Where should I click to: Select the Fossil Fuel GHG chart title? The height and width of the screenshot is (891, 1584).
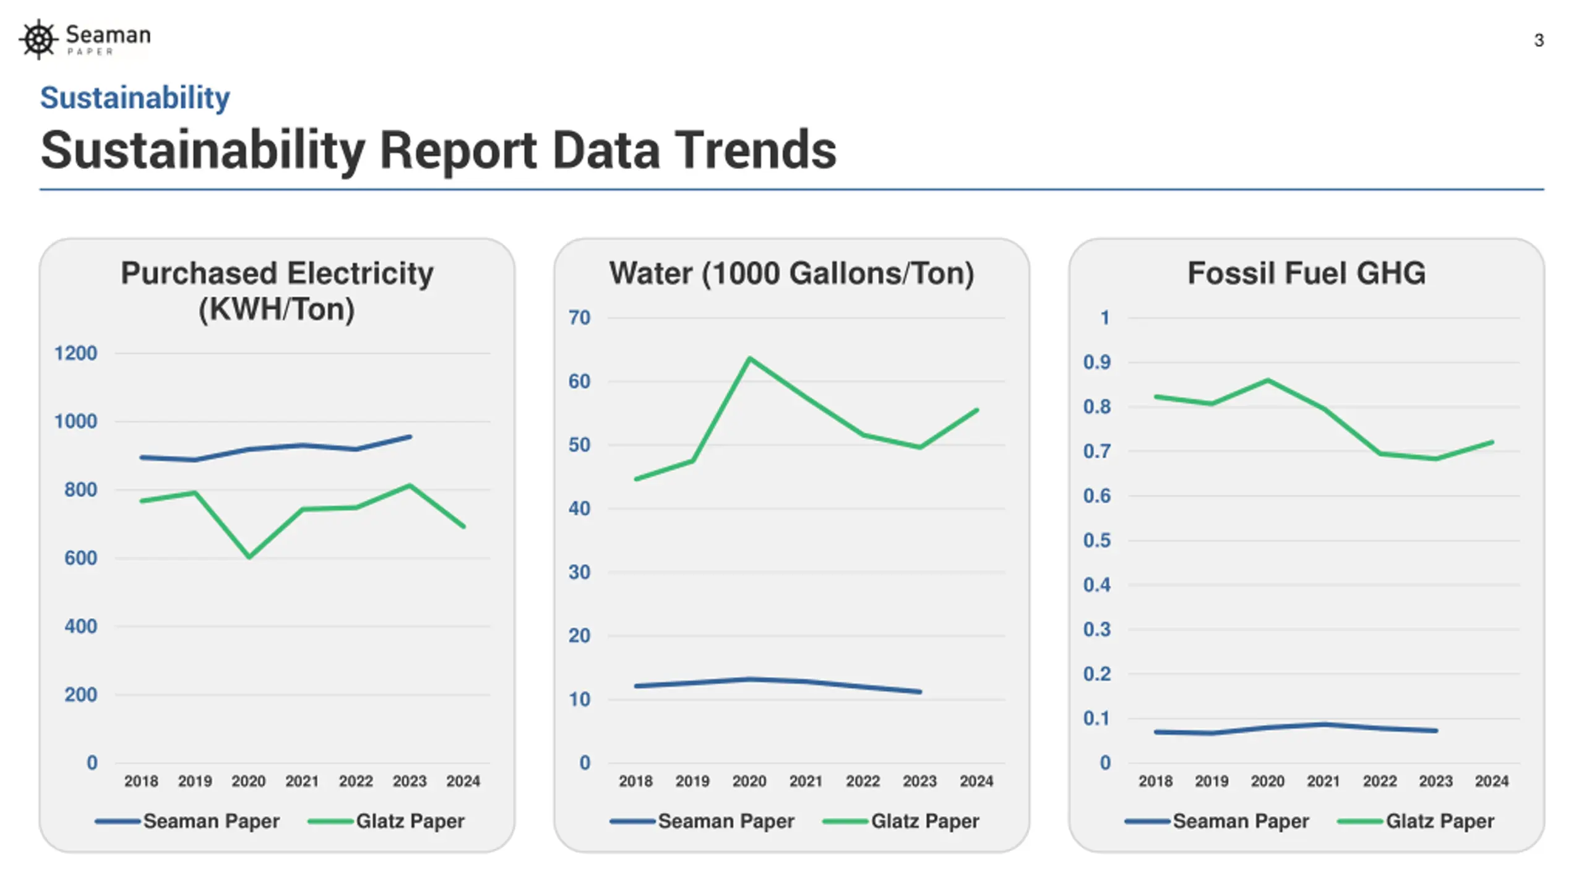(1306, 273)
